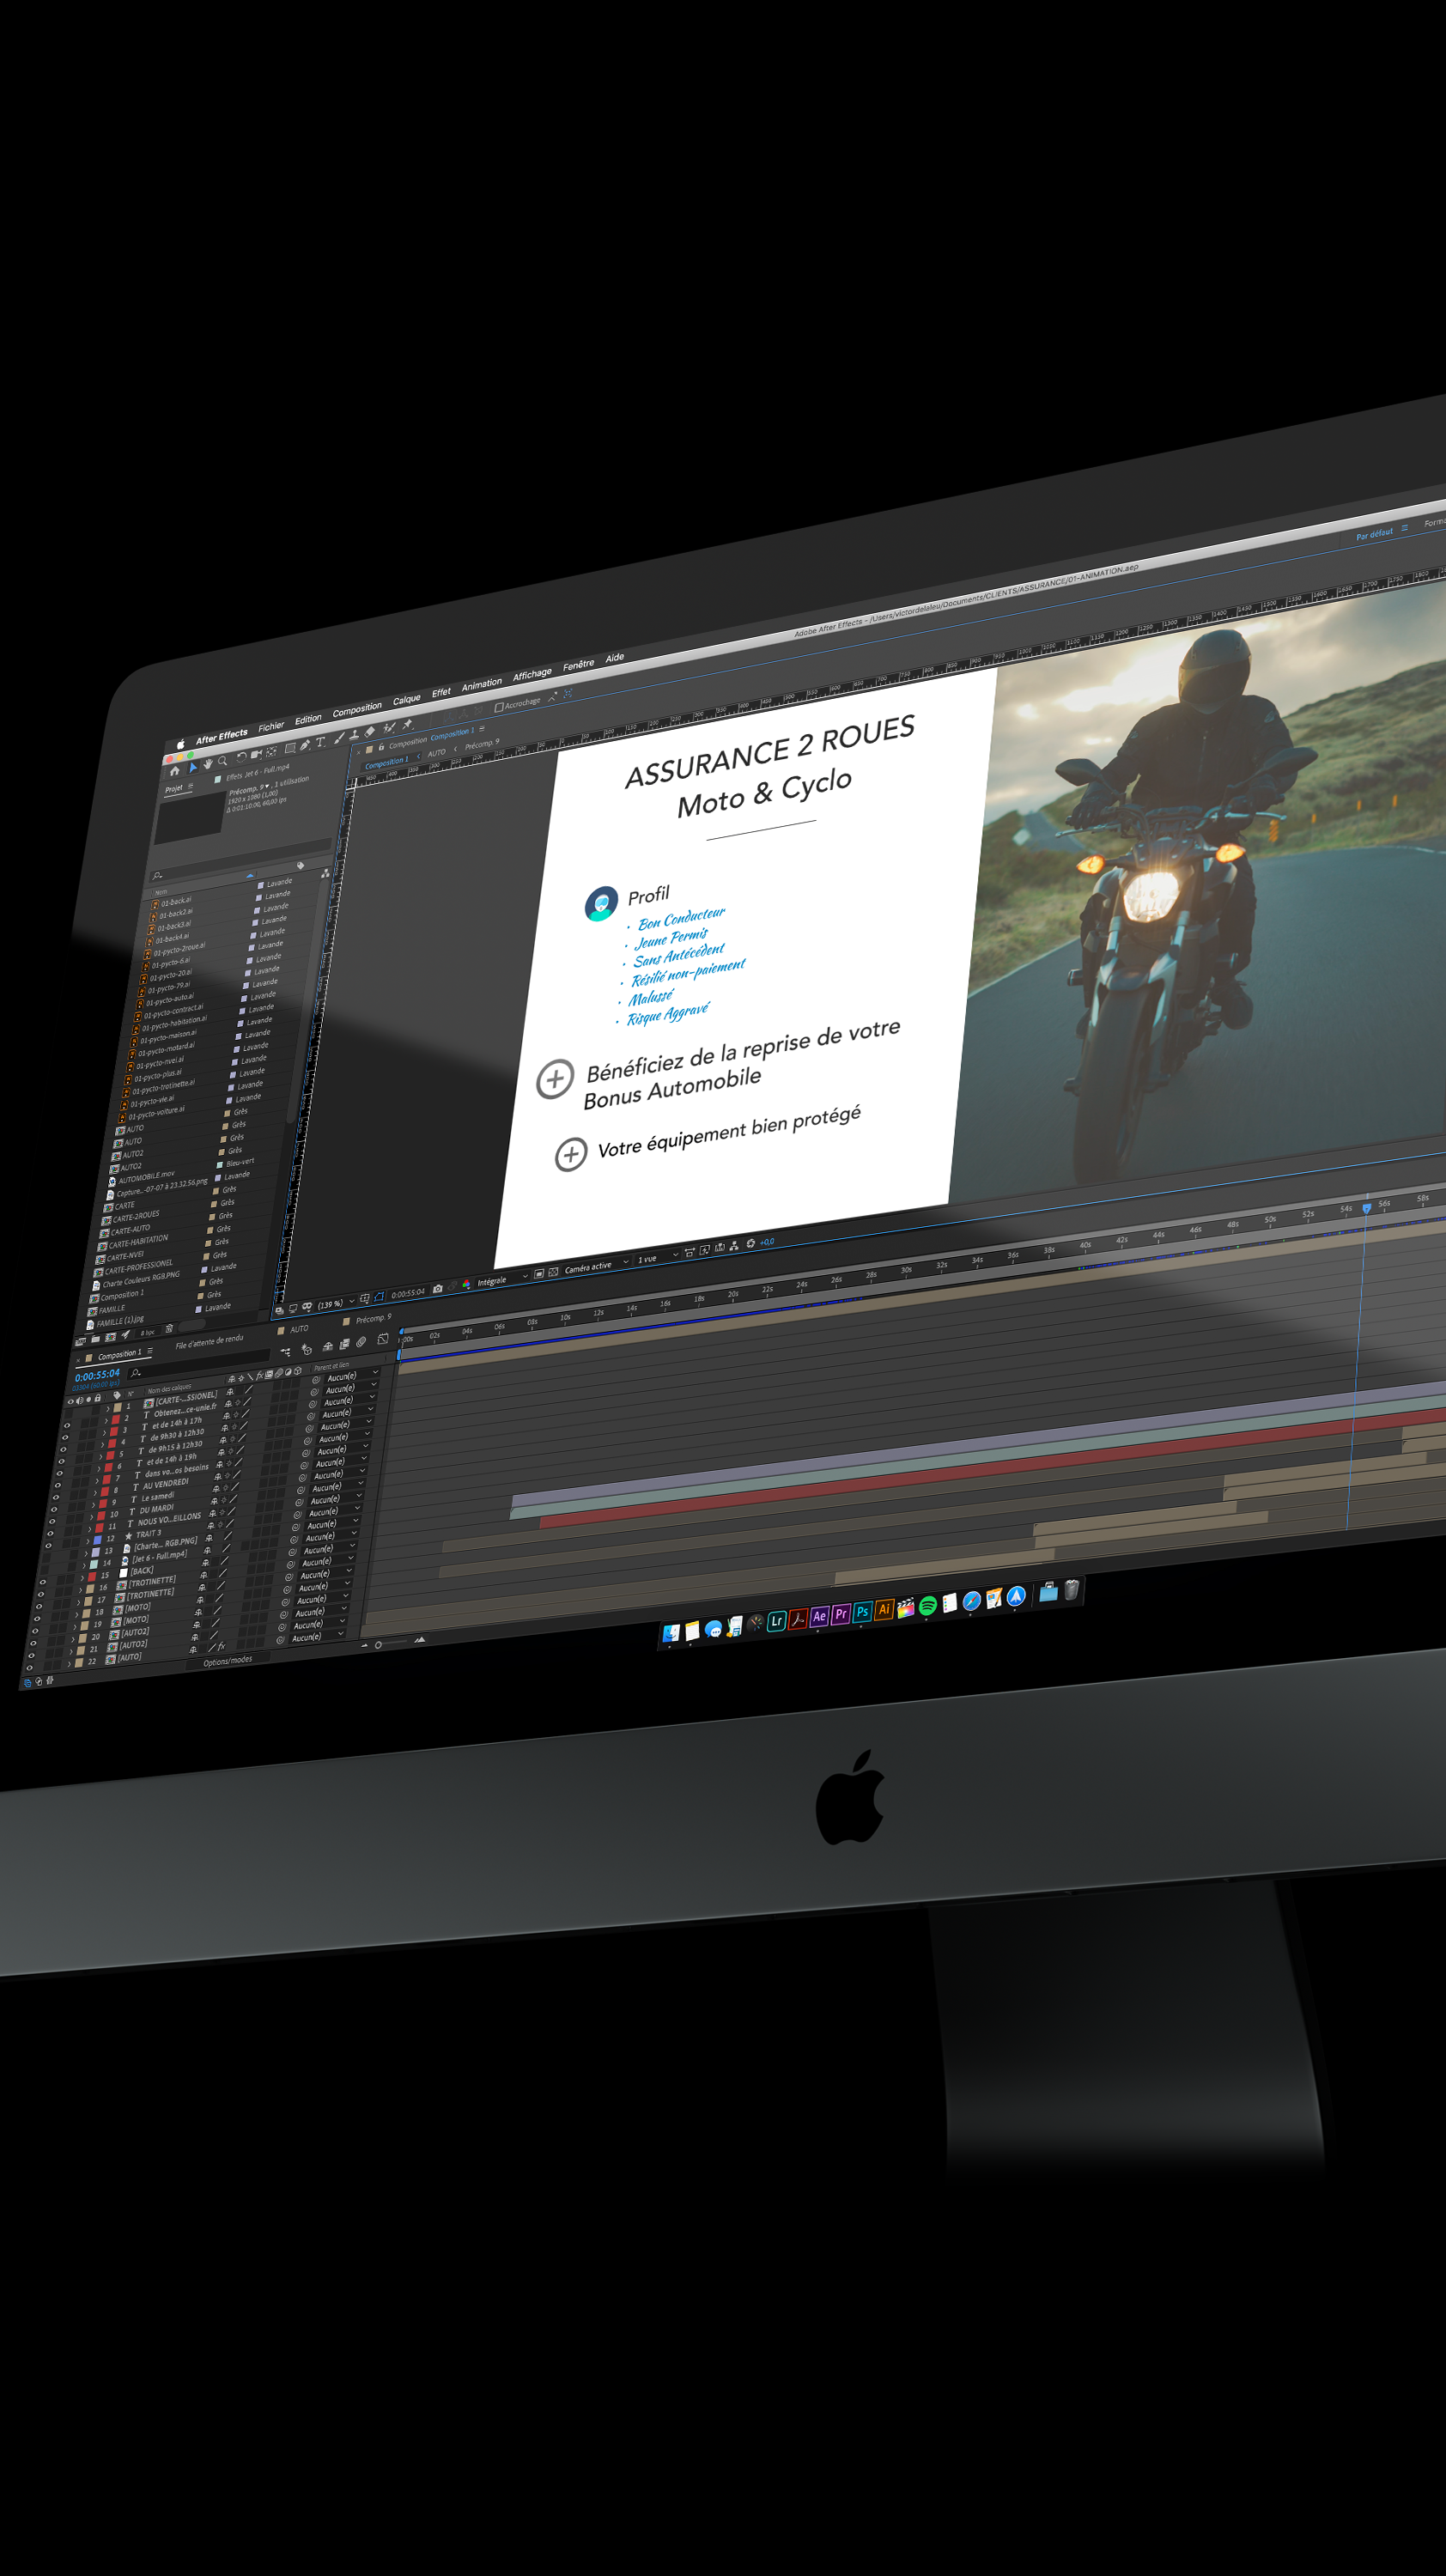Click the 0:00:55:04 timecode in timeline
The height and width of the screenshot is (2576, 1446).
(97, 1375)
